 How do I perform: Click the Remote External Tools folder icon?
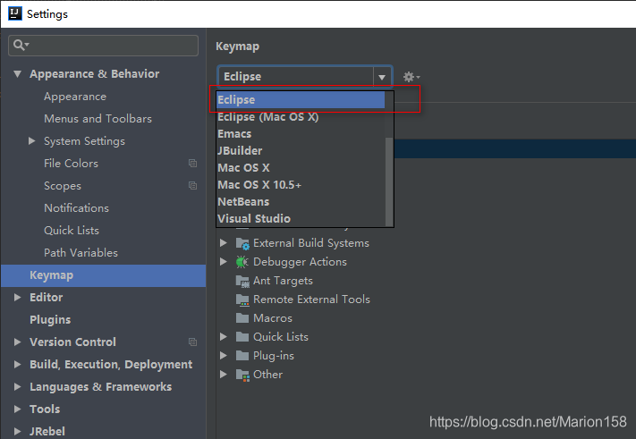(x=242, y=300)
